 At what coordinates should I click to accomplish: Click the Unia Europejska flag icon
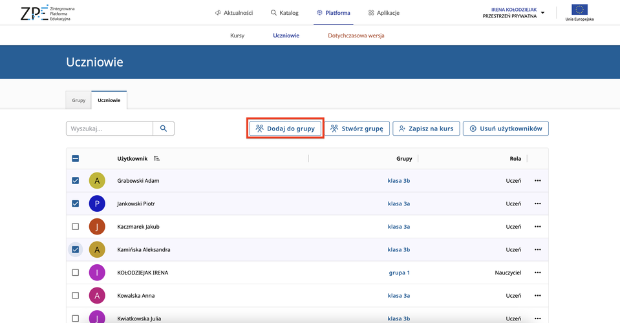(579, 10)
